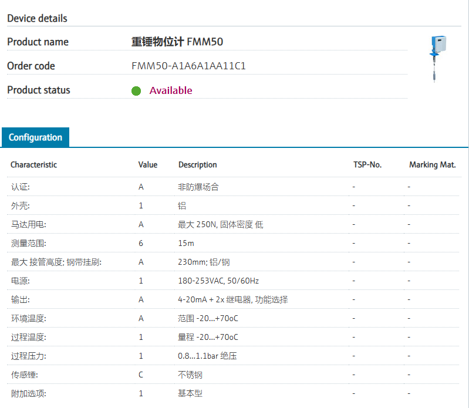Click the FMM50 product image thumbnail
Image resolution: width=469 pixels, height=408 pixels.
click(x=437, y=58)
